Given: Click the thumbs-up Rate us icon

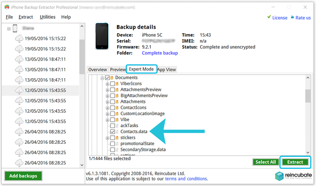Looking at the screenshot, I should coord(293,17).
